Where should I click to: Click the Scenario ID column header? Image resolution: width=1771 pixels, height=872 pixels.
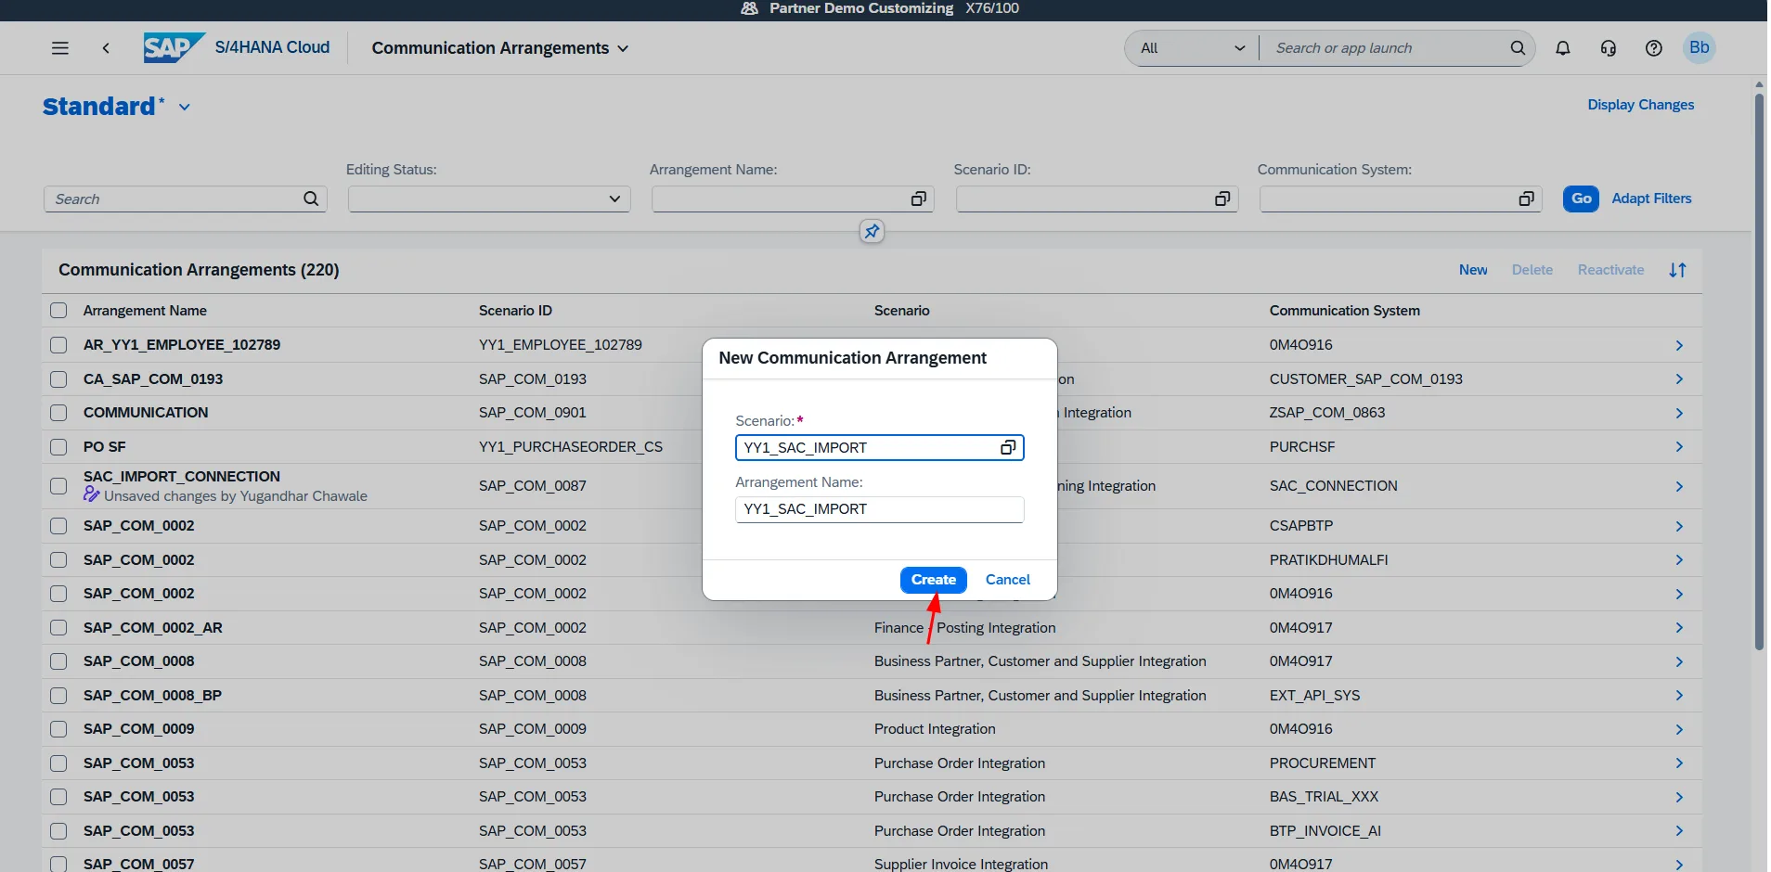pos(515,311)
